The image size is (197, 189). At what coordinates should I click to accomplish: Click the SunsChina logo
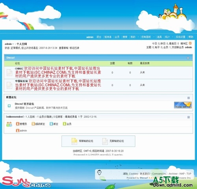[x=26, y=182]
